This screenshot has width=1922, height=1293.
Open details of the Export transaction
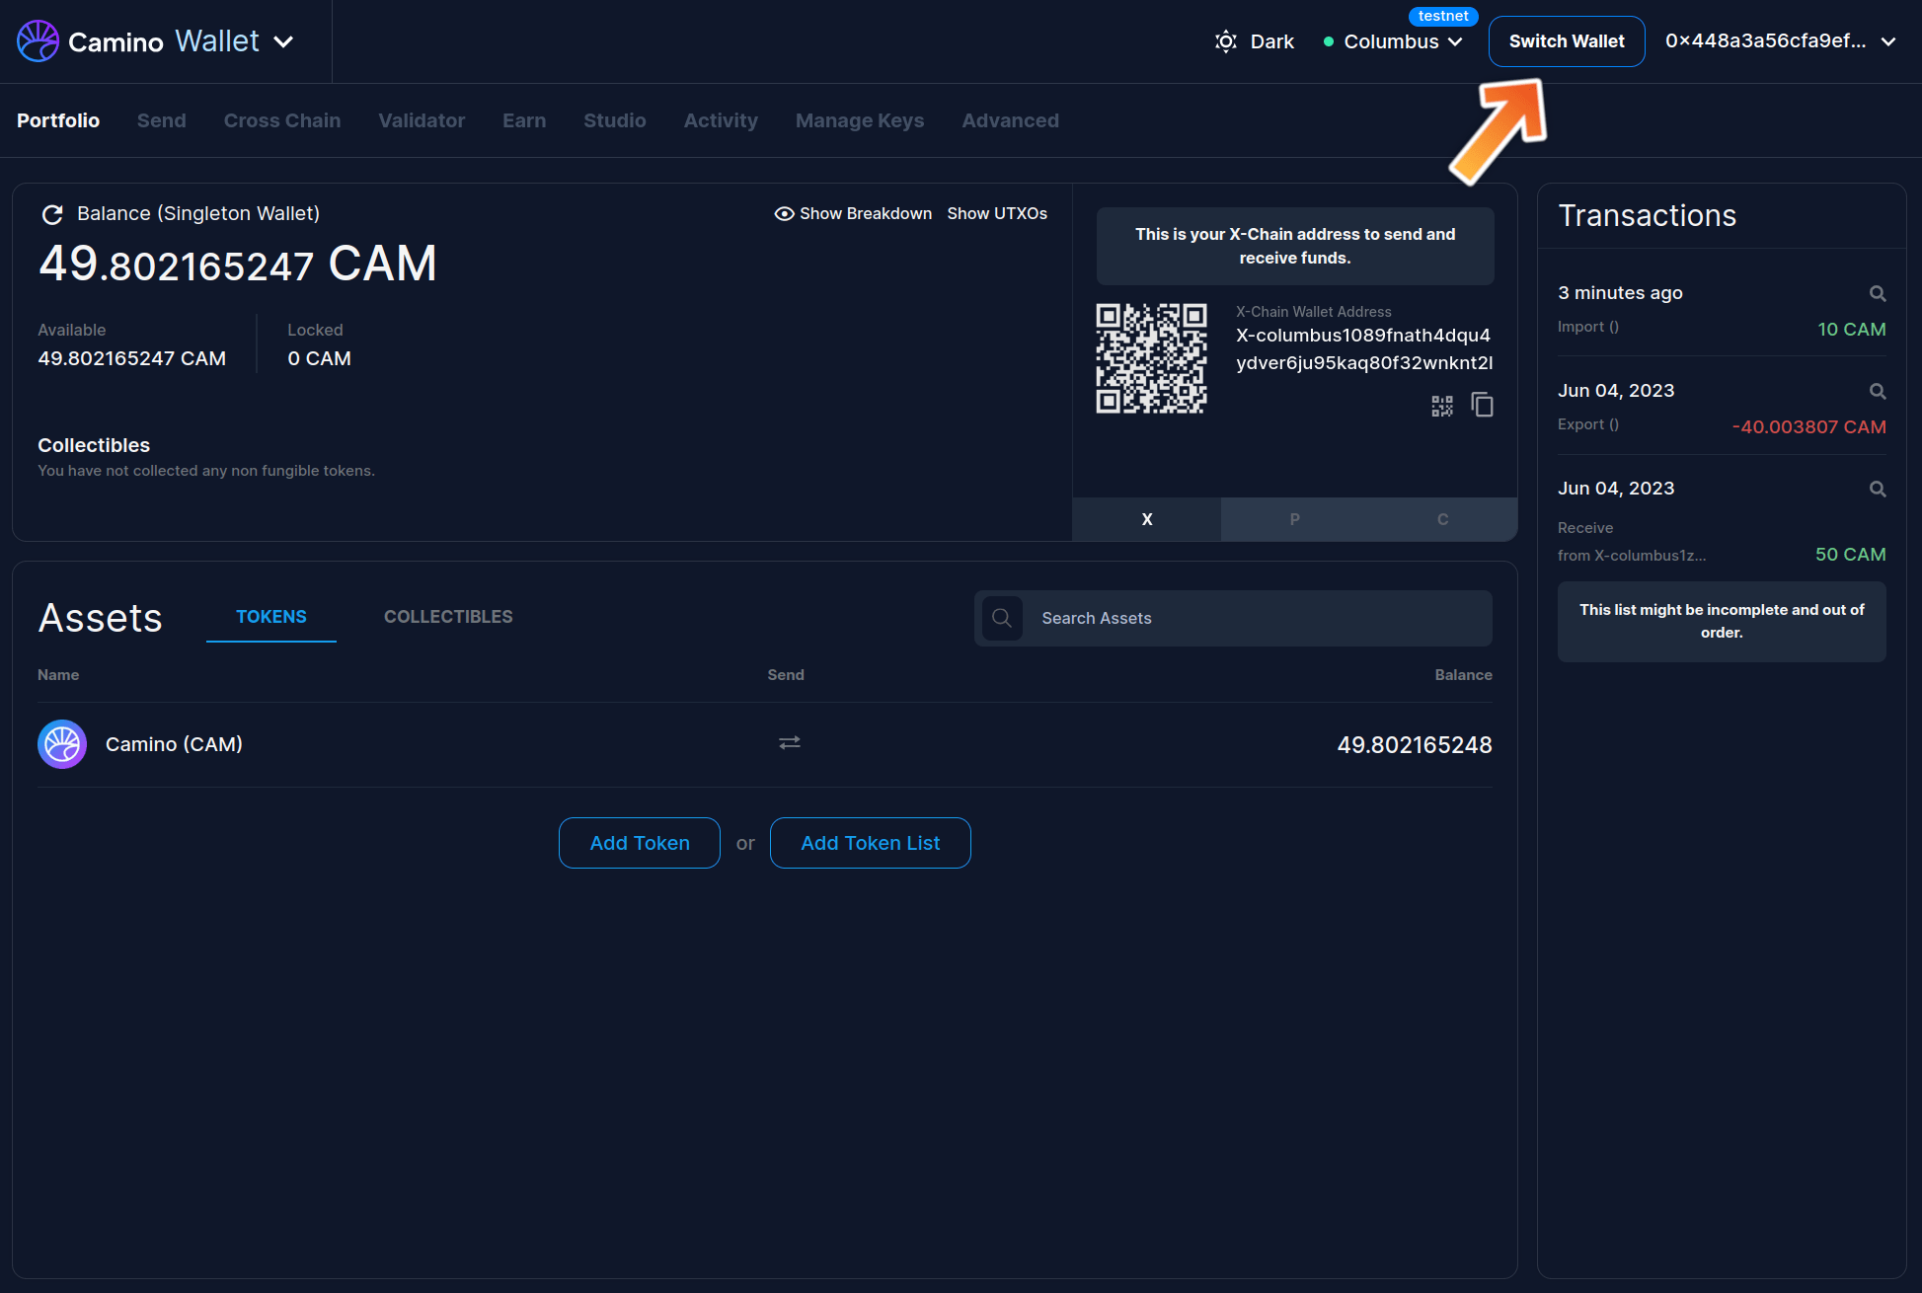click(1878, 391)
